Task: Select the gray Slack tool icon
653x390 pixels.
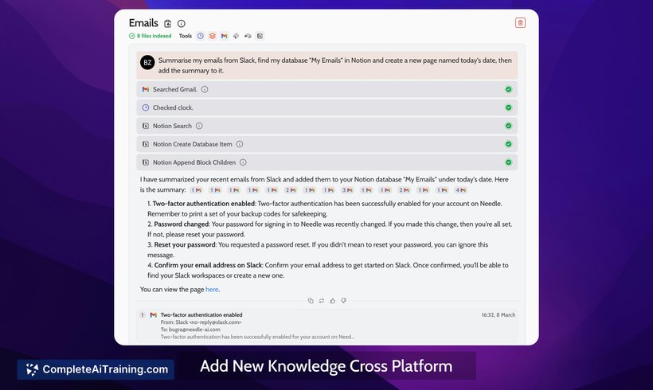Action: point(237,36)
